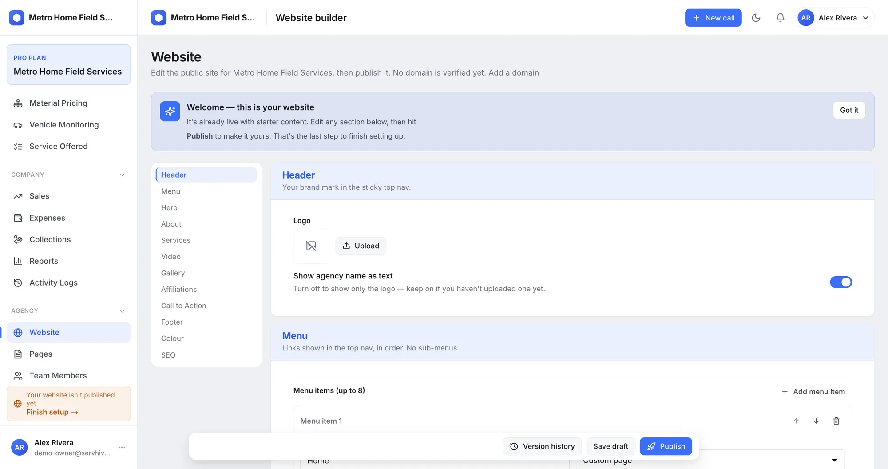Click the app logo beside Website builder
888x469 pixels.
159,18
